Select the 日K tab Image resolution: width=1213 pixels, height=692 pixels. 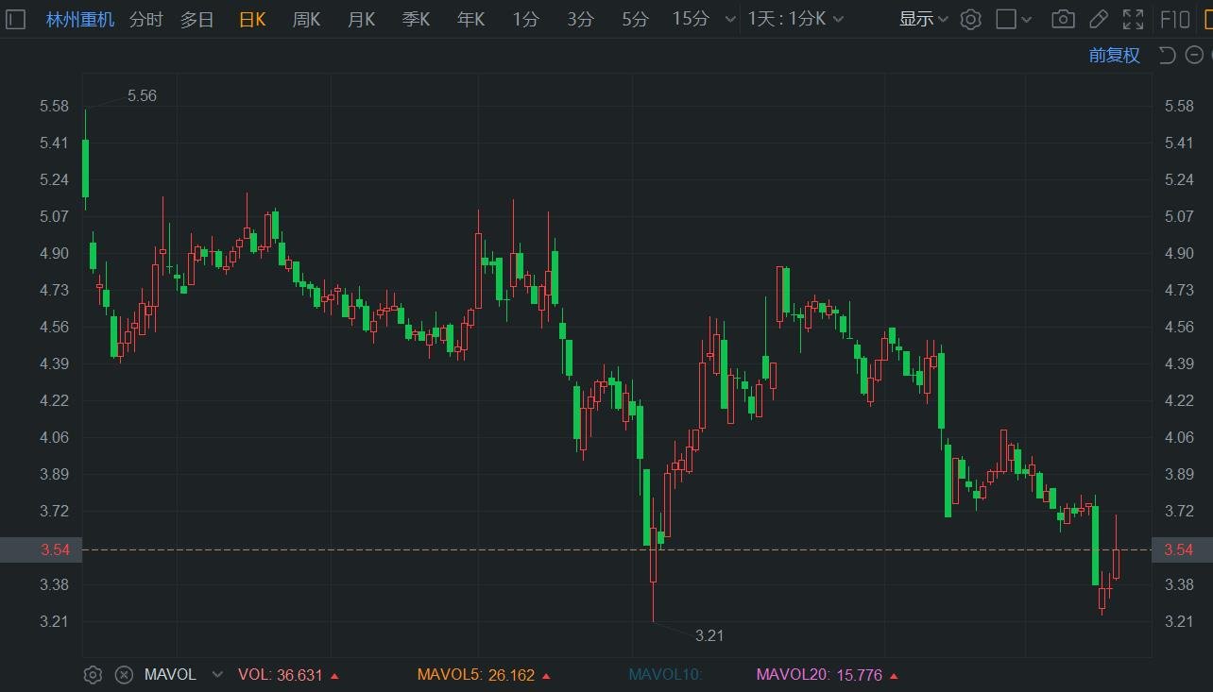(x=252, y=19)
